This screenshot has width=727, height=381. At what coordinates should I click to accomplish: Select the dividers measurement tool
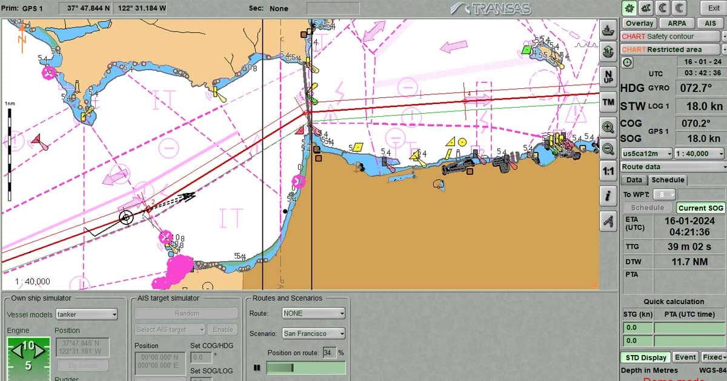pyautogui.click(x=608, y=221)
